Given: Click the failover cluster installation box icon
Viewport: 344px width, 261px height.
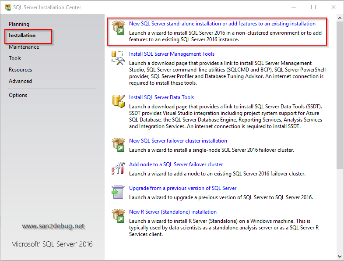Looking at the screenshot, I should (x=118, y=145).
